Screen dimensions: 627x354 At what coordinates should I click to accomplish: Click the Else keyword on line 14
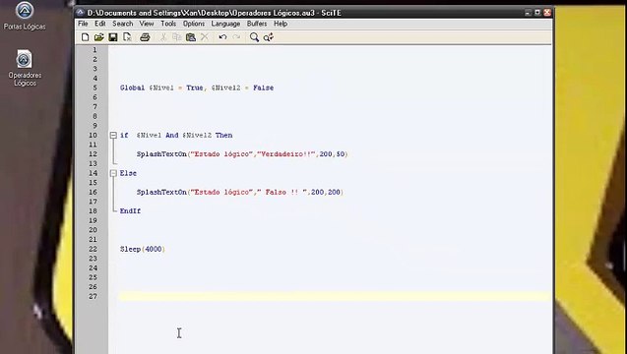(x=128, y=173)
